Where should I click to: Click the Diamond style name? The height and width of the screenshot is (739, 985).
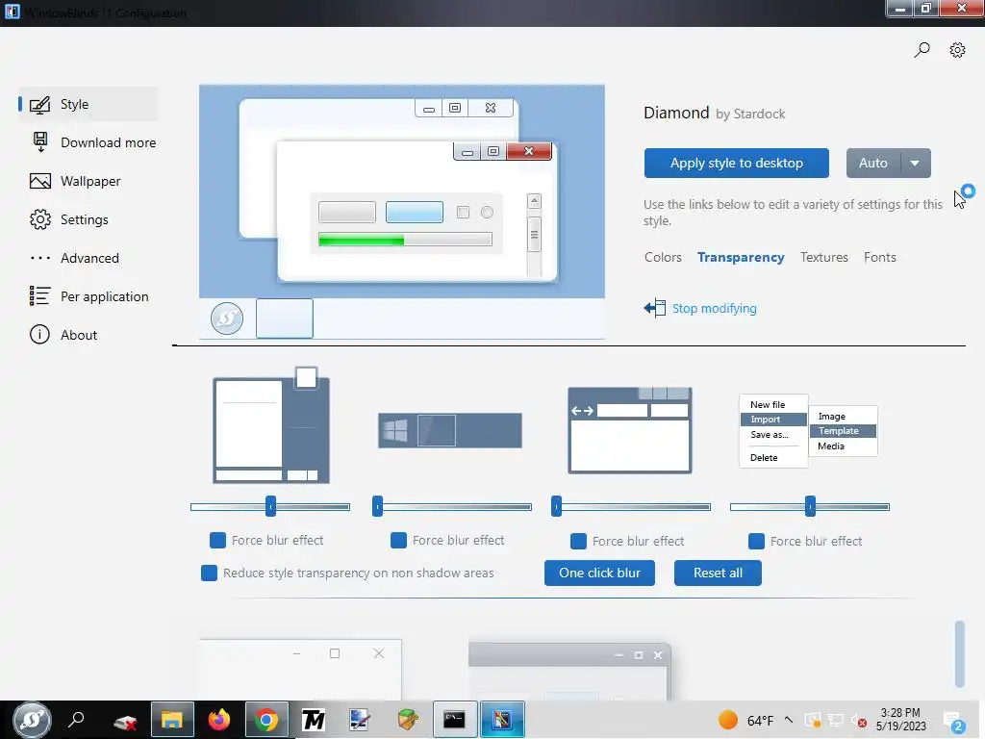click(x=676, y=114)
